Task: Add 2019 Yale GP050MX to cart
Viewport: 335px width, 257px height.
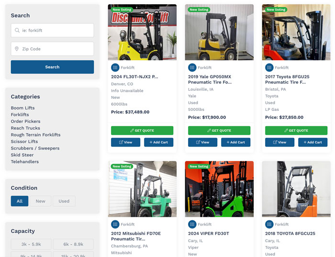Action: [235, 142]
